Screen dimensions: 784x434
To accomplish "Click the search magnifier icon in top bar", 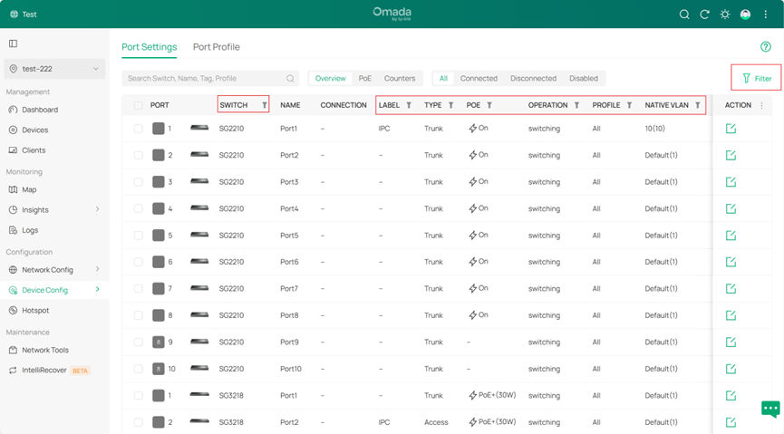I will pos(685,14).
